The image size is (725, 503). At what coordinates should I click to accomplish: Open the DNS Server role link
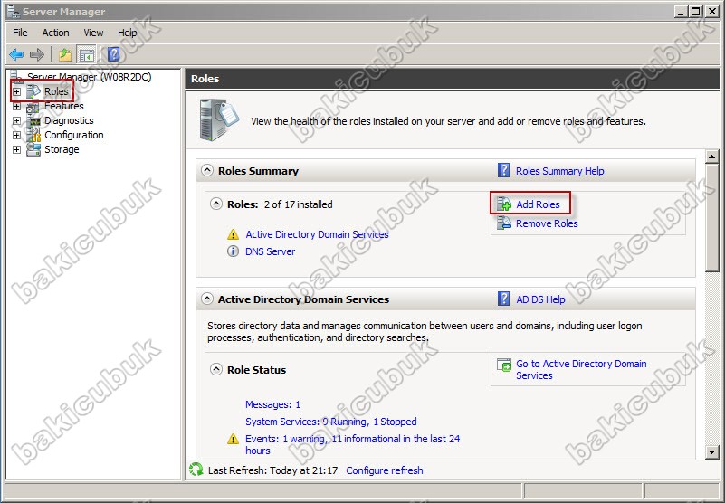coord(270,251)
